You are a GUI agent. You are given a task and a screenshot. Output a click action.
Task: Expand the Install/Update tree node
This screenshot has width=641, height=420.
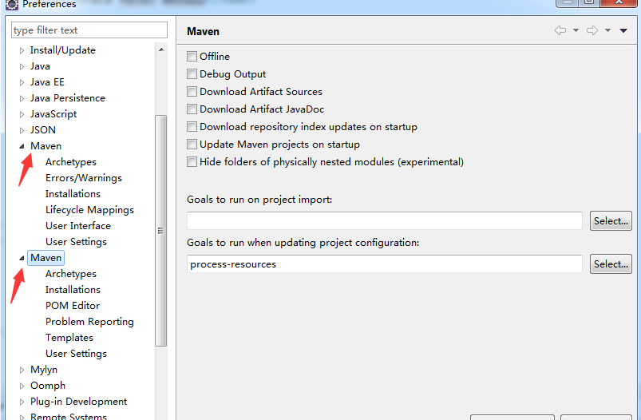[22, 51]
